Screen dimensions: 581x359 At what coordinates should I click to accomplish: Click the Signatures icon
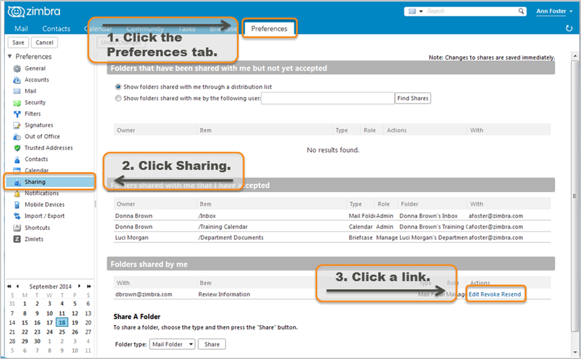click(x=17, y=125)
